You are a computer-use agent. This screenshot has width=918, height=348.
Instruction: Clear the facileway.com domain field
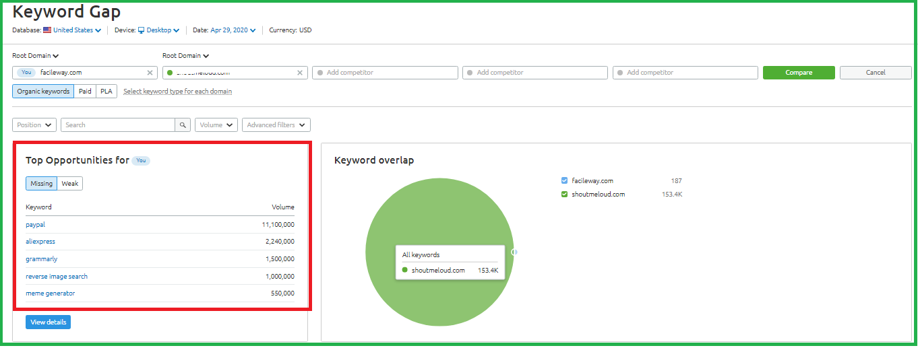click(x=150, y=73)
